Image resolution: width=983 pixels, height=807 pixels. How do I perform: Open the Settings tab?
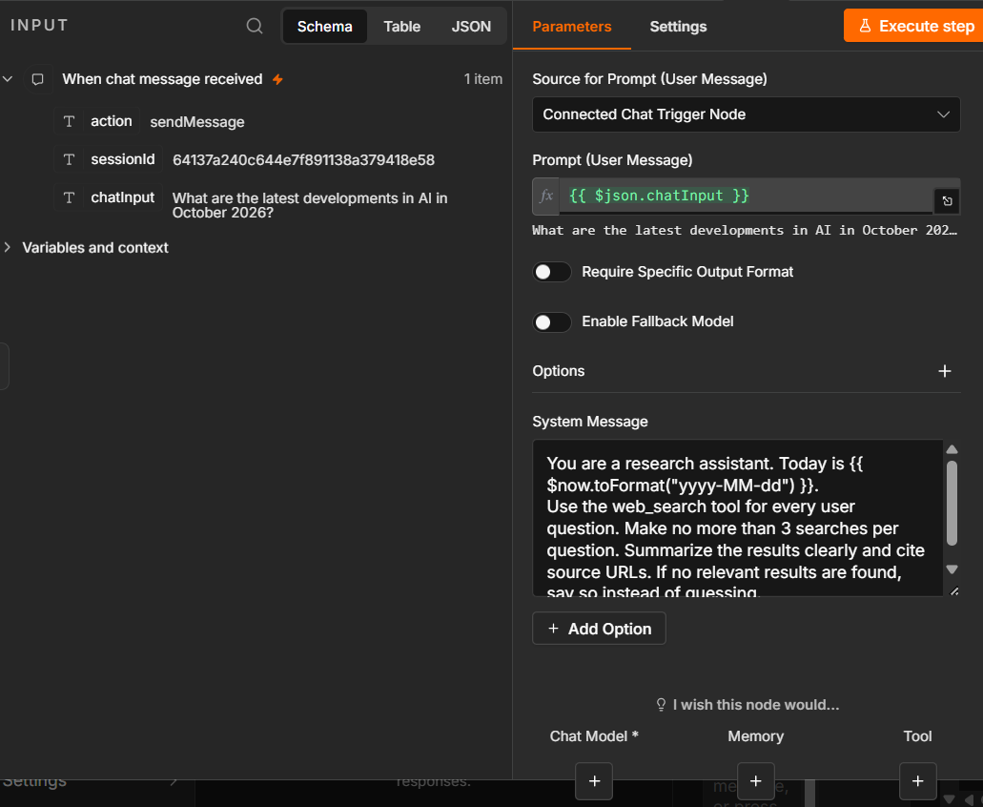pos(678,27)
